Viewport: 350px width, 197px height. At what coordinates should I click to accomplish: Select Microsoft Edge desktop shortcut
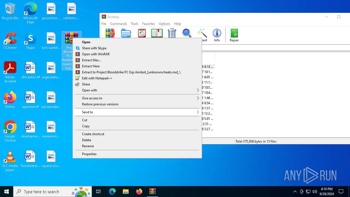(30, 13)
